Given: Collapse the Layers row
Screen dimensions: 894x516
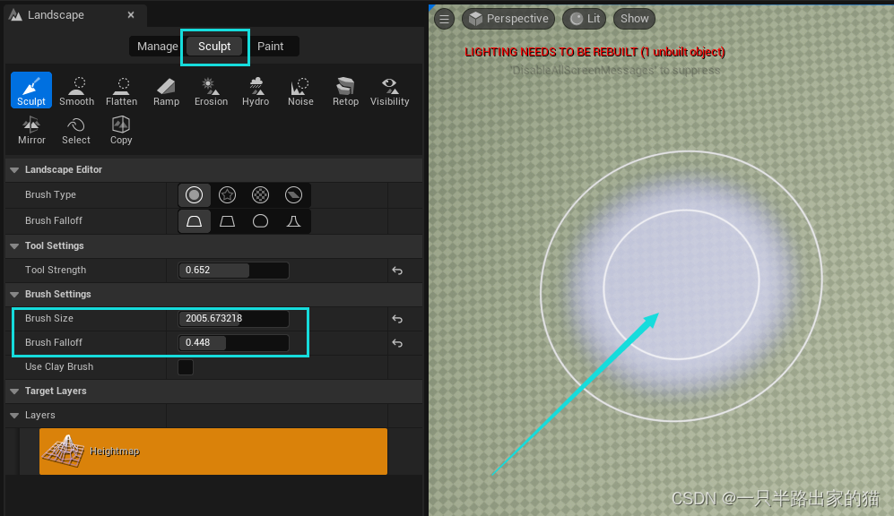Looking at the screenshot, I should [15, 416].
